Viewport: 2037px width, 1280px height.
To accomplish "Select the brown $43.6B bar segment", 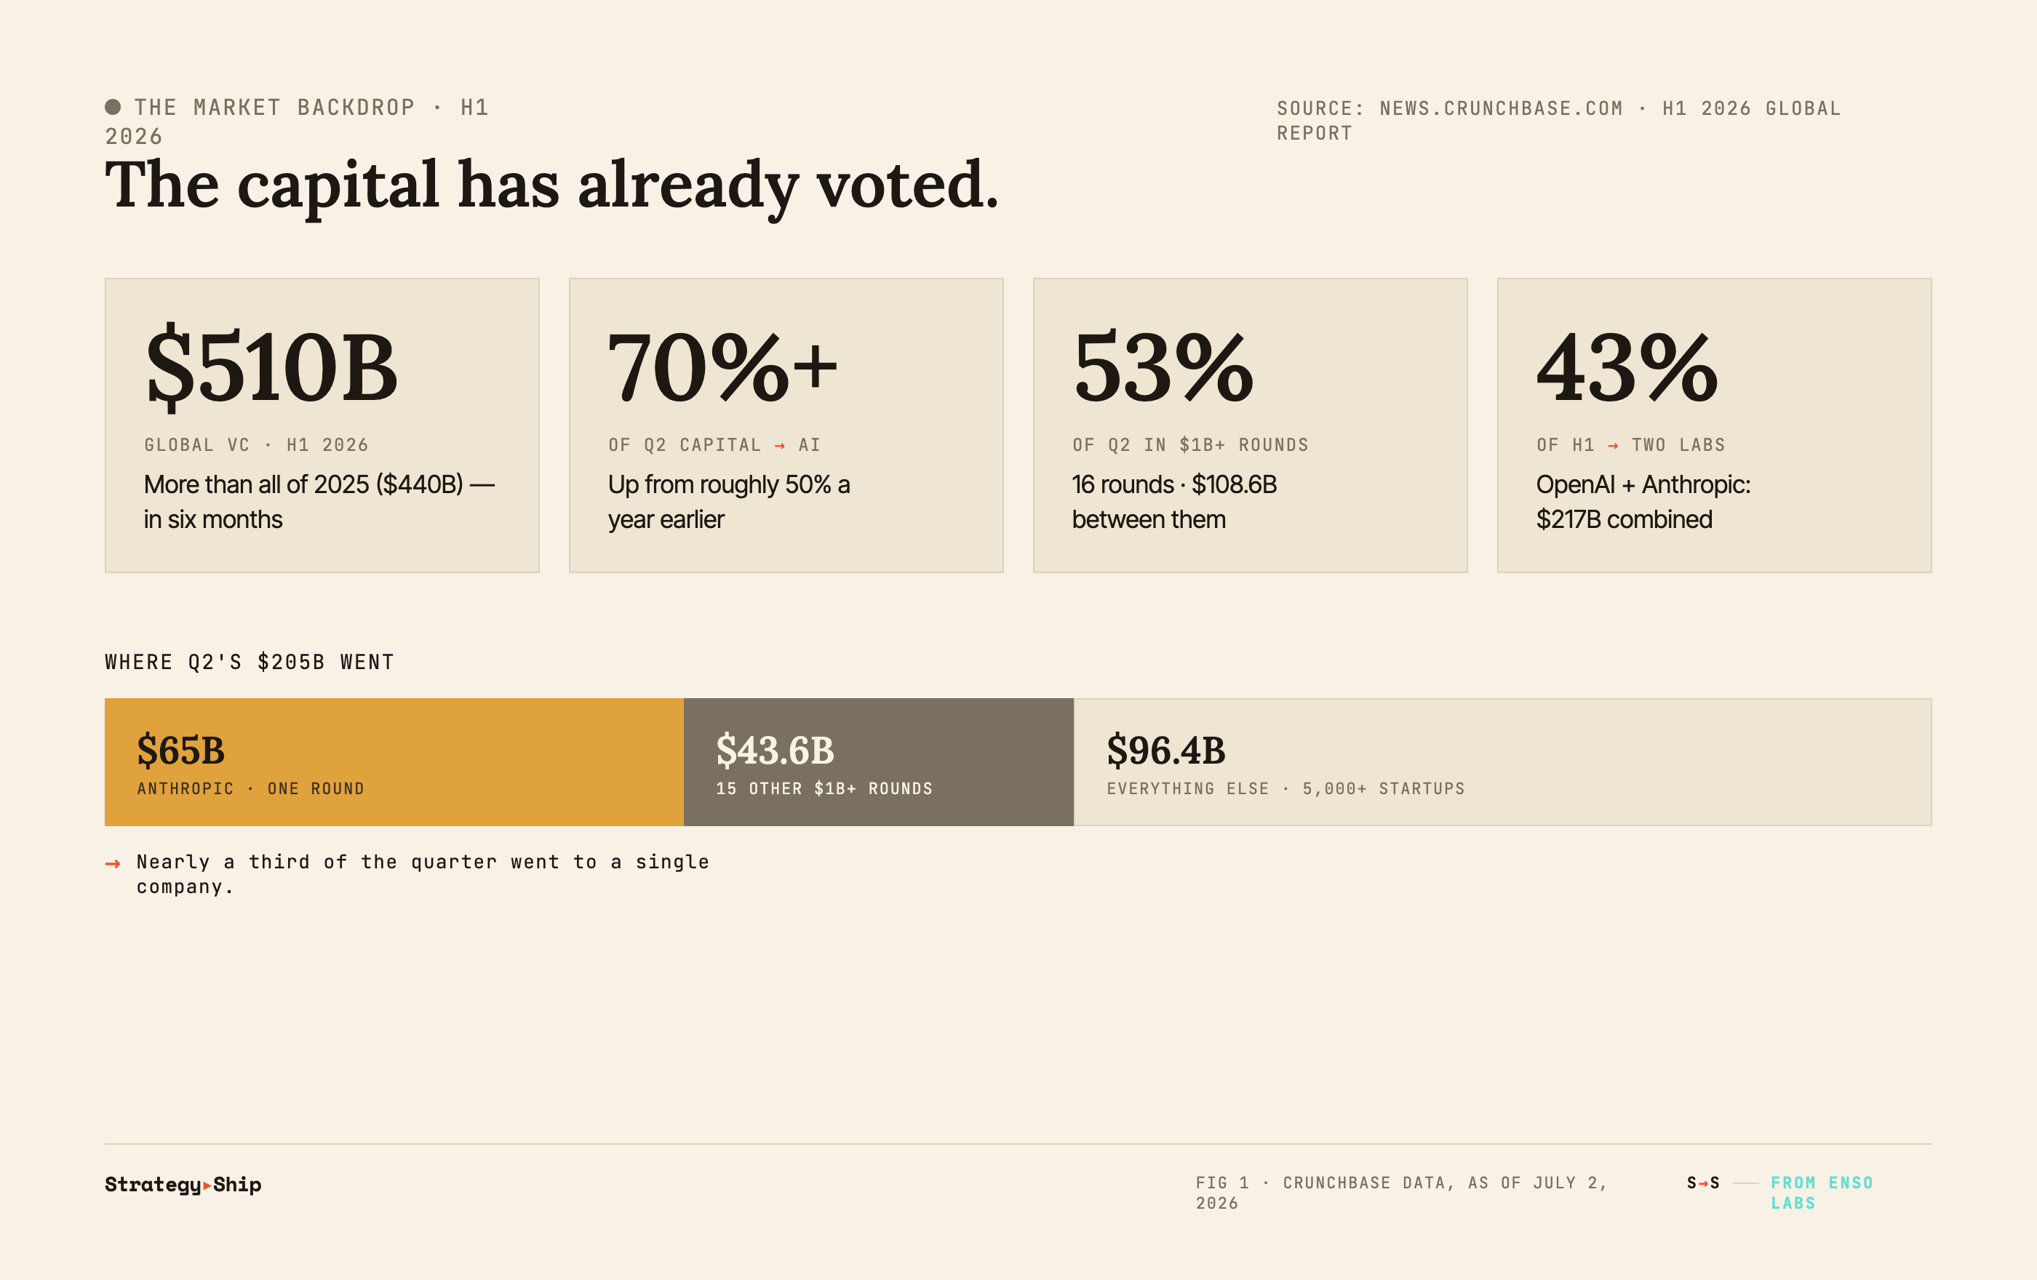I will point(878,761).
